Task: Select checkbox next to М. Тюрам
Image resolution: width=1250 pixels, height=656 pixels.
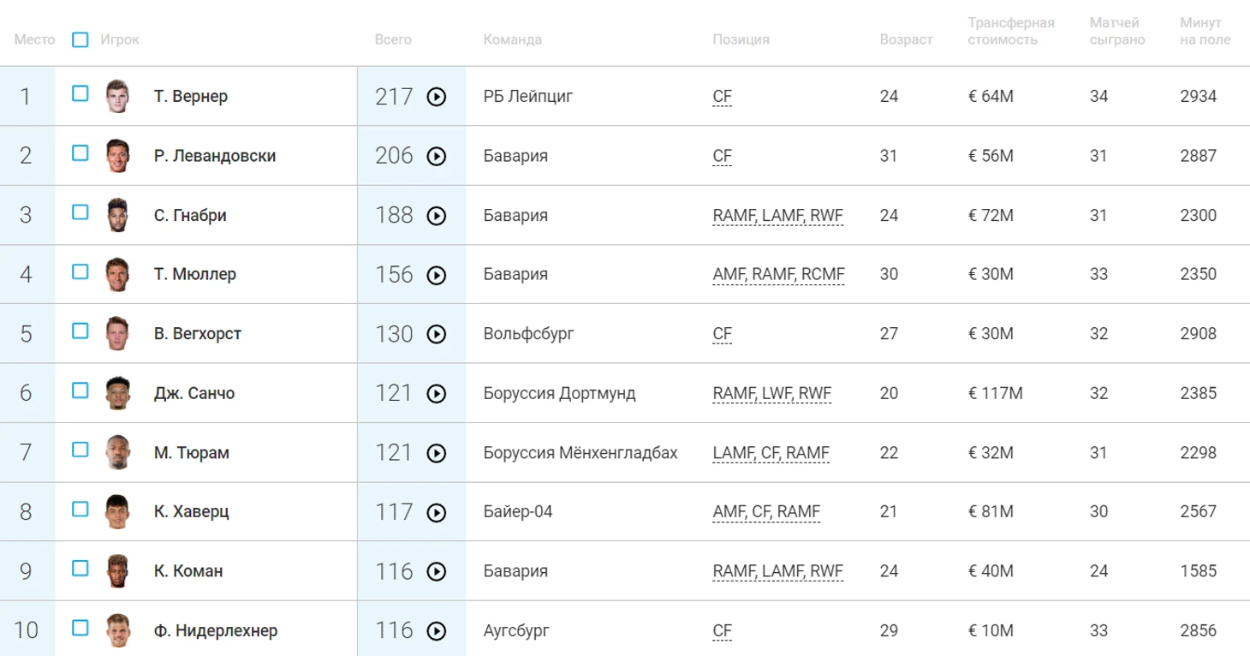Action: click(80, 450)
